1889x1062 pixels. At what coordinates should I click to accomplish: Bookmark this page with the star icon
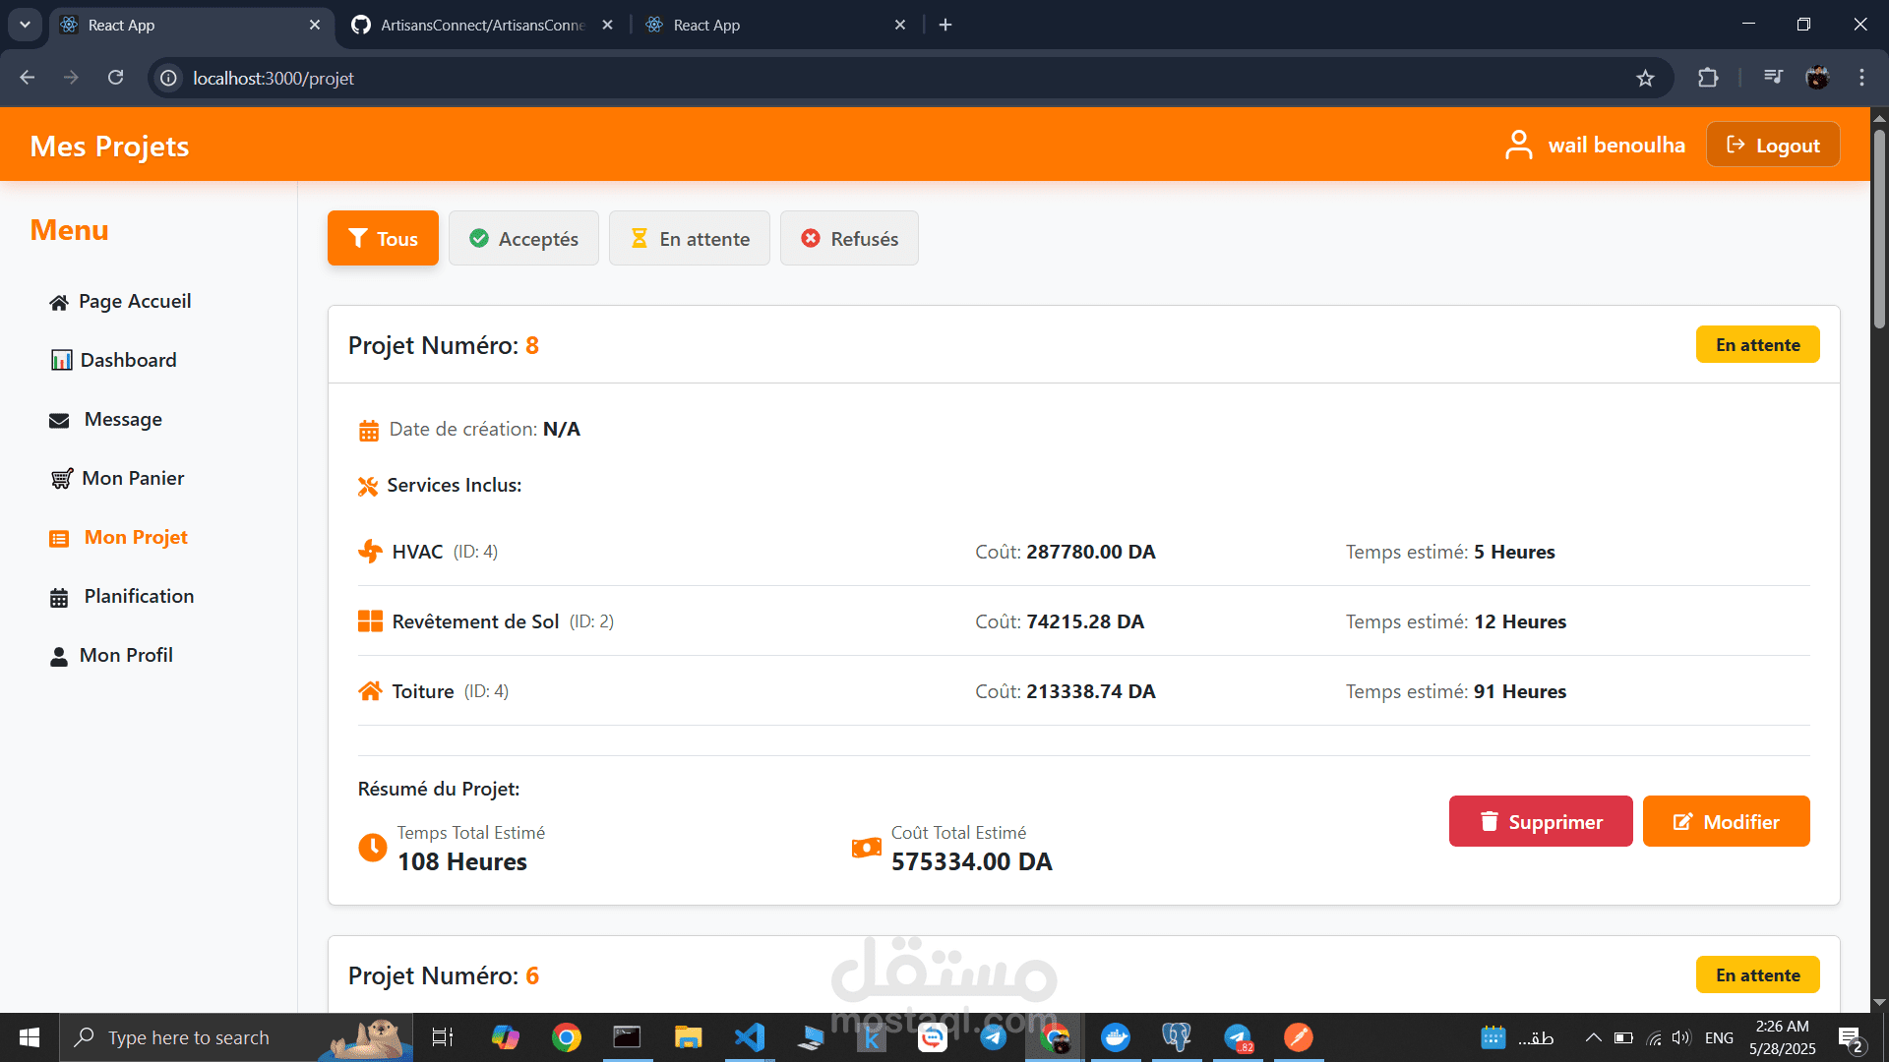click(x=1645, y=79)
